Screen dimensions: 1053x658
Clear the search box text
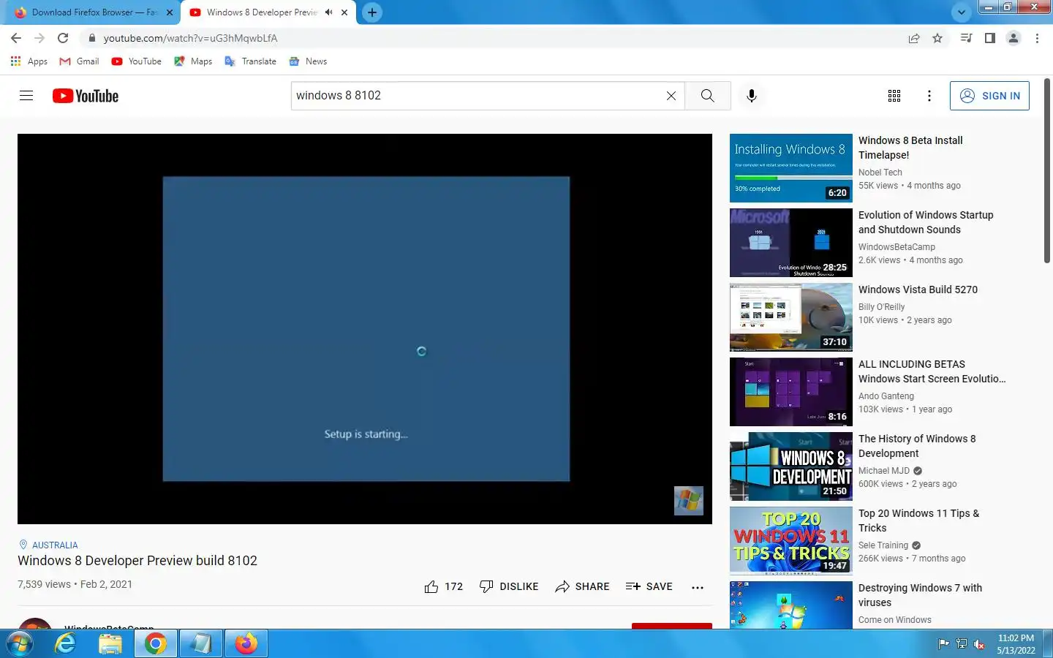(x=671, y=96)
